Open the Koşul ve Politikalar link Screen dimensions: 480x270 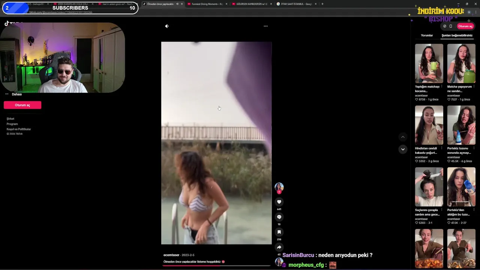19,129
